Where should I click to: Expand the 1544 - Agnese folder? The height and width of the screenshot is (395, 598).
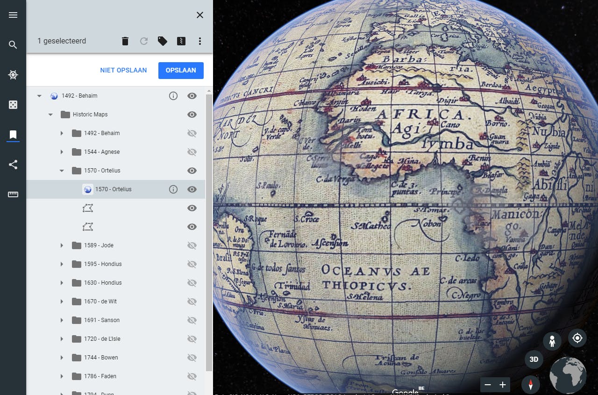tap(62, 152)
